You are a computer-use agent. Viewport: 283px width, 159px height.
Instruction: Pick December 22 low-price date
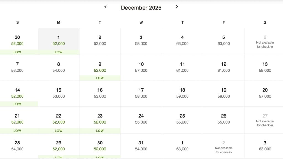[x=59, y=120]
